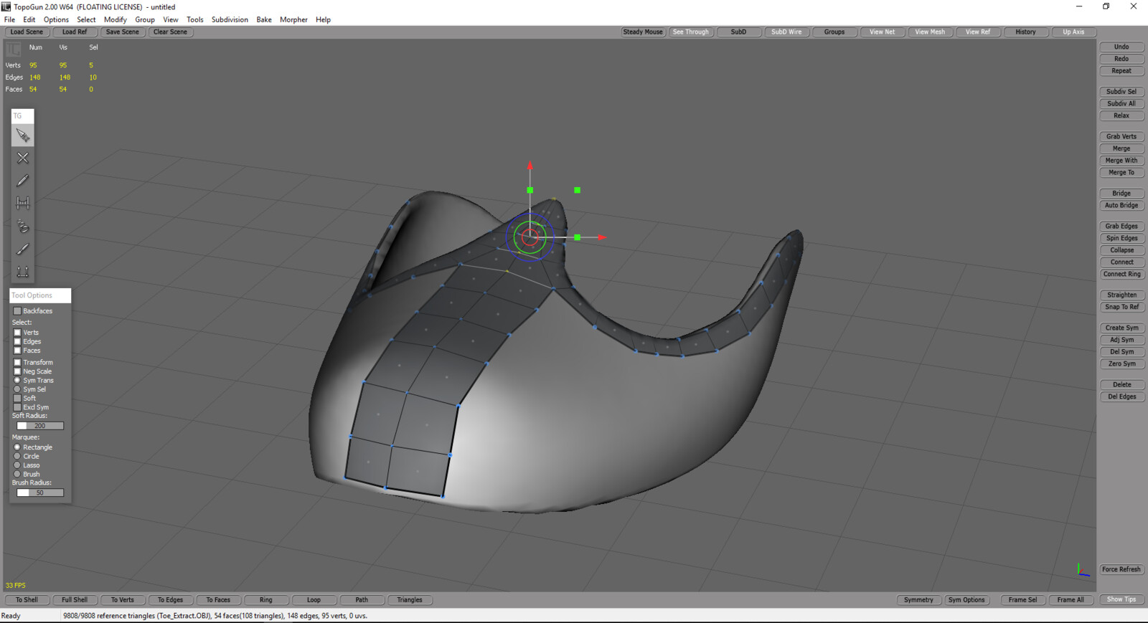
Task: Open the File menu
Action: [9, 19]
